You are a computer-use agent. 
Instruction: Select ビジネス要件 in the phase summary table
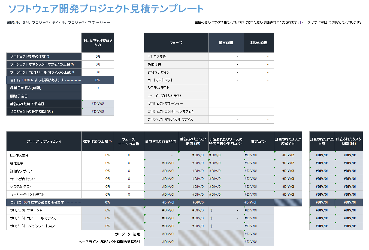pyautogui.click(x=176, y=57)
